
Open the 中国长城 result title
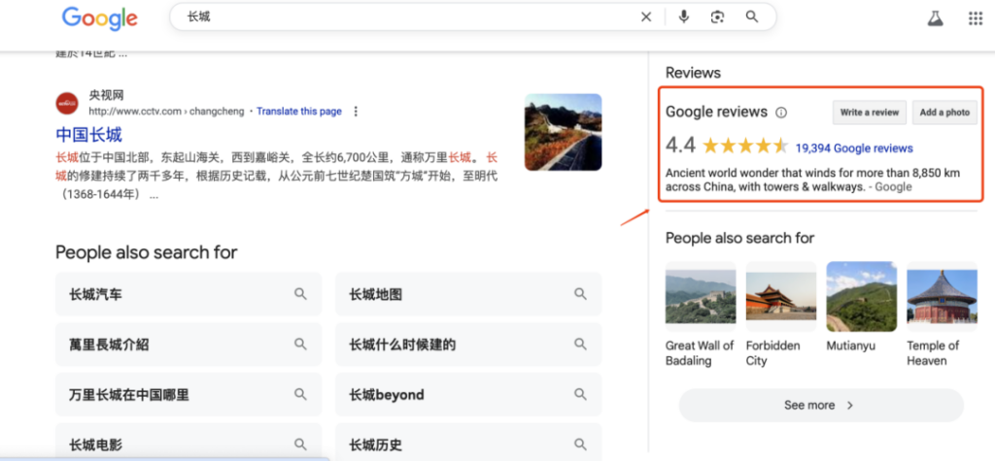[88, 134]
